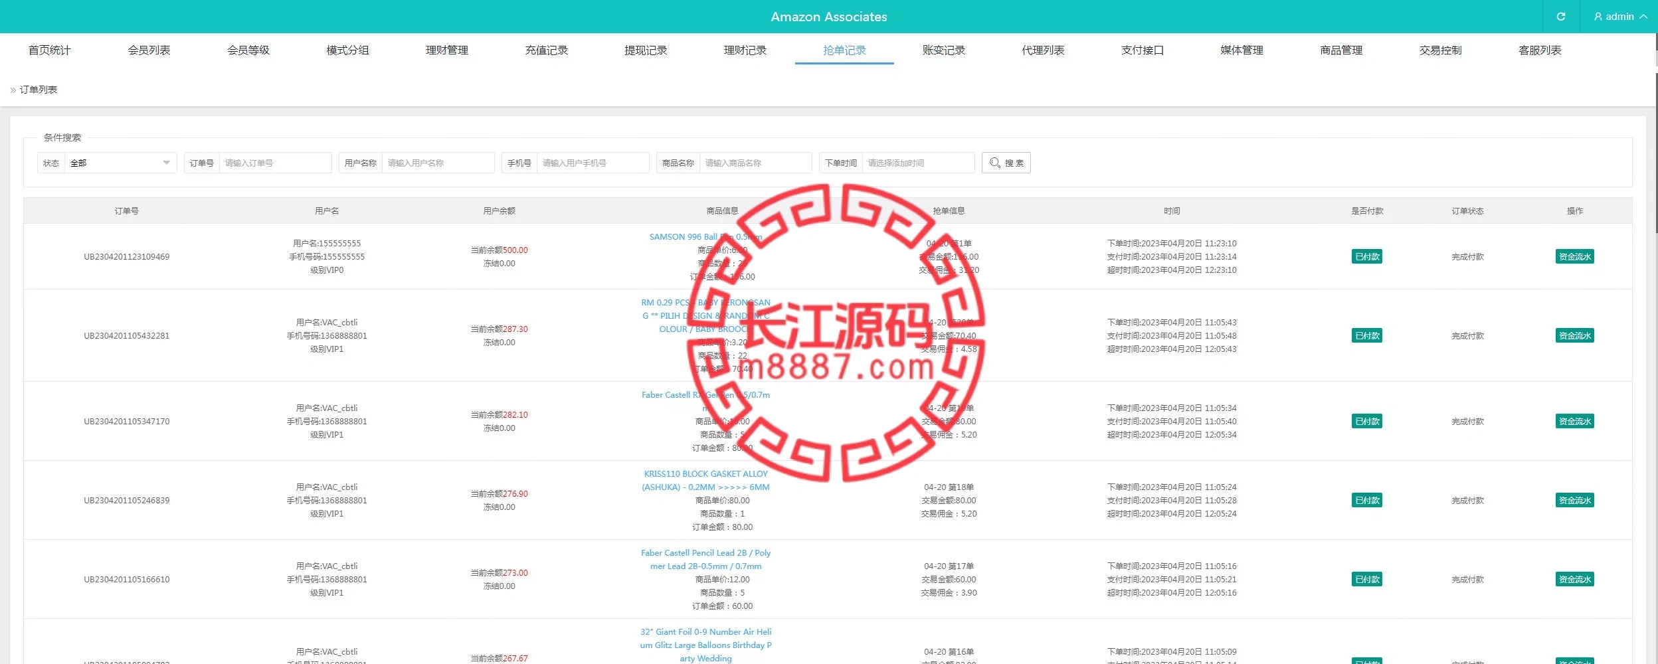Go to 代理列表 tab
Viewport: 1658px width, 664px height.
coord(1043,50)
